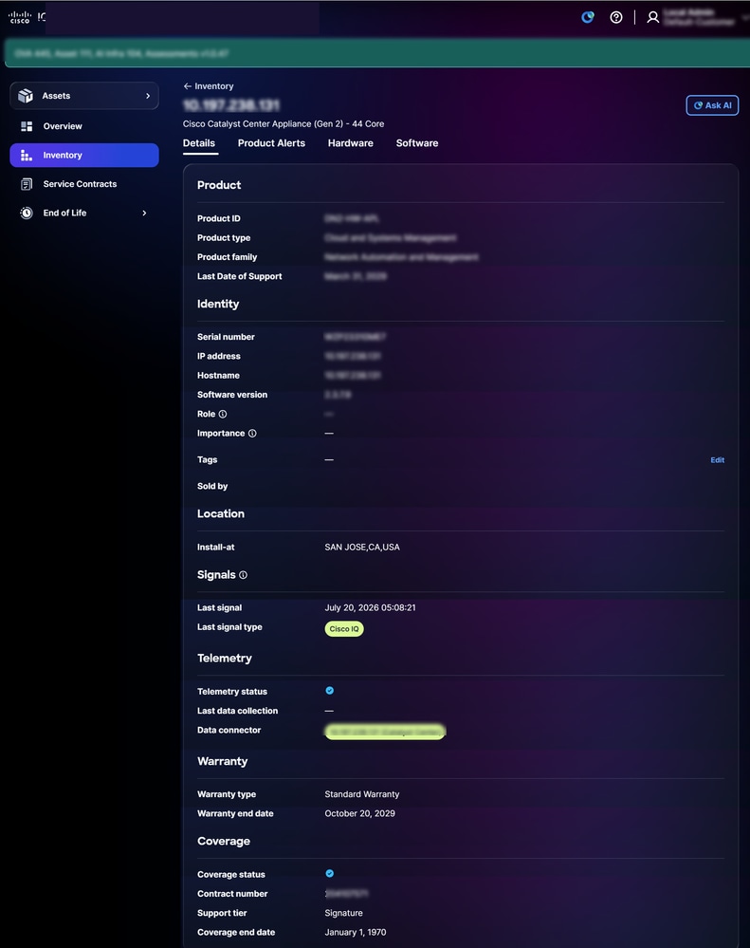Click the Sold by label
The image size is (750, 948).
(x=212, y=486)
